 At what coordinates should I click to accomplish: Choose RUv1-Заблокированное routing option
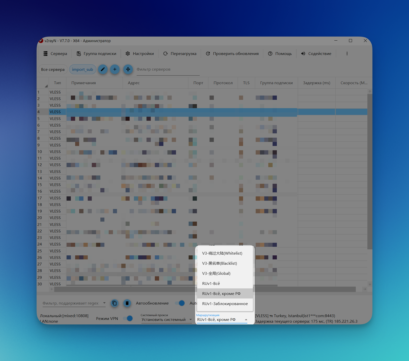[x=225, y=304]
